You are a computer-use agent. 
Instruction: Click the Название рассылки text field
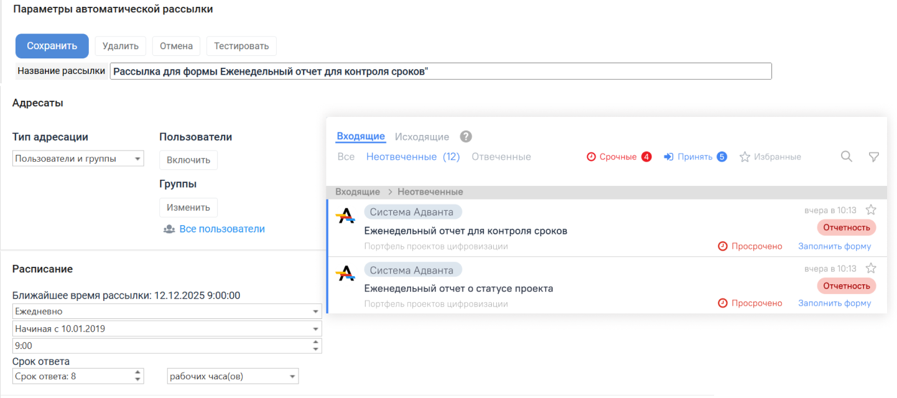[x=440, y=71]
